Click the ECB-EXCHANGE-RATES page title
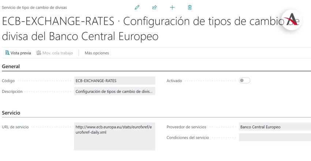The height and width of the screenshot is (161, 311). (58, 21)
